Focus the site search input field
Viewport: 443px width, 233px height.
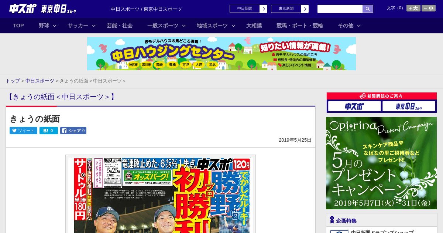(340, 9)
